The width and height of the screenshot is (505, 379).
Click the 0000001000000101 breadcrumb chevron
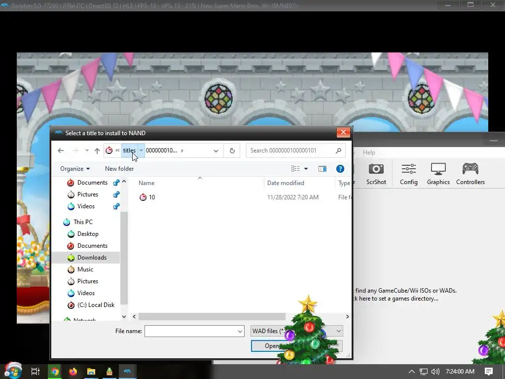pyautogui.click(x=182, y=151)
